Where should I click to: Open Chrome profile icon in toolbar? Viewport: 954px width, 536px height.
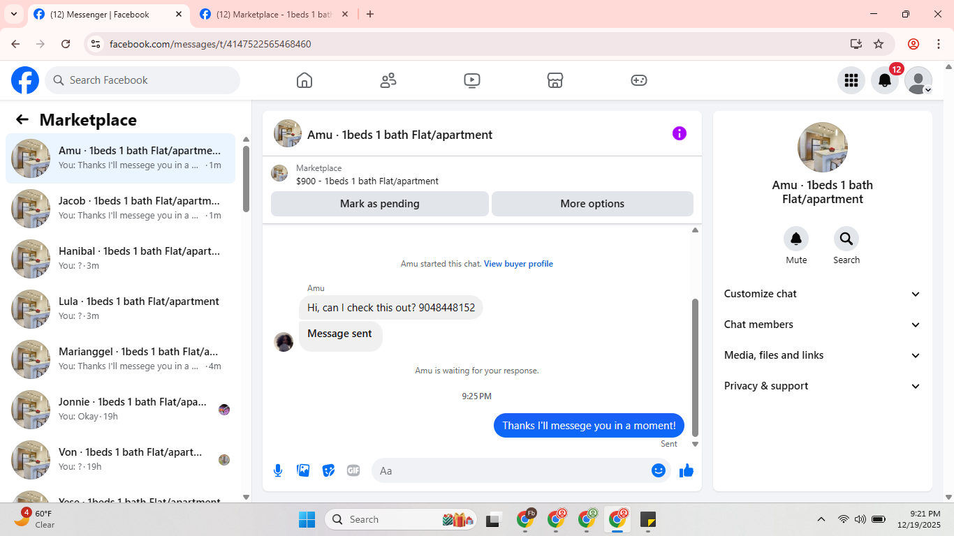(x=913, y=44)
